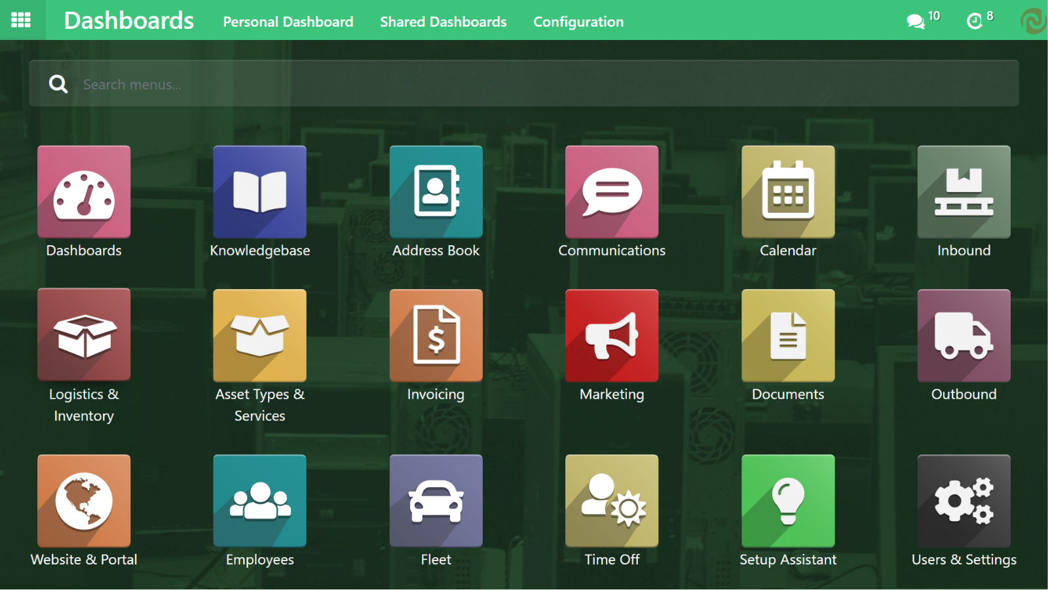Start the Setup Assistant app
This screenshot has height=590, width=1048.
pyautogui.click(x=788, y=501)
